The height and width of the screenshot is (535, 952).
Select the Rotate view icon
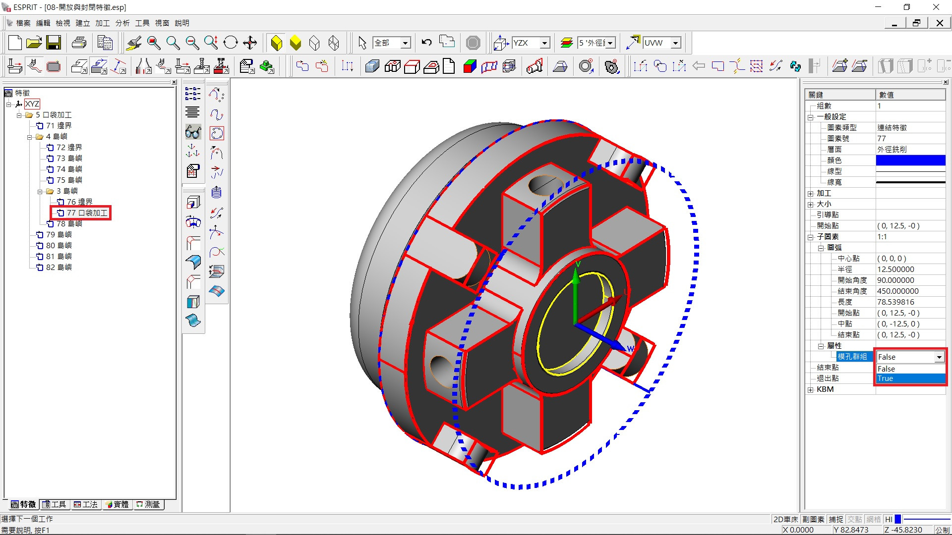[231, 43]
